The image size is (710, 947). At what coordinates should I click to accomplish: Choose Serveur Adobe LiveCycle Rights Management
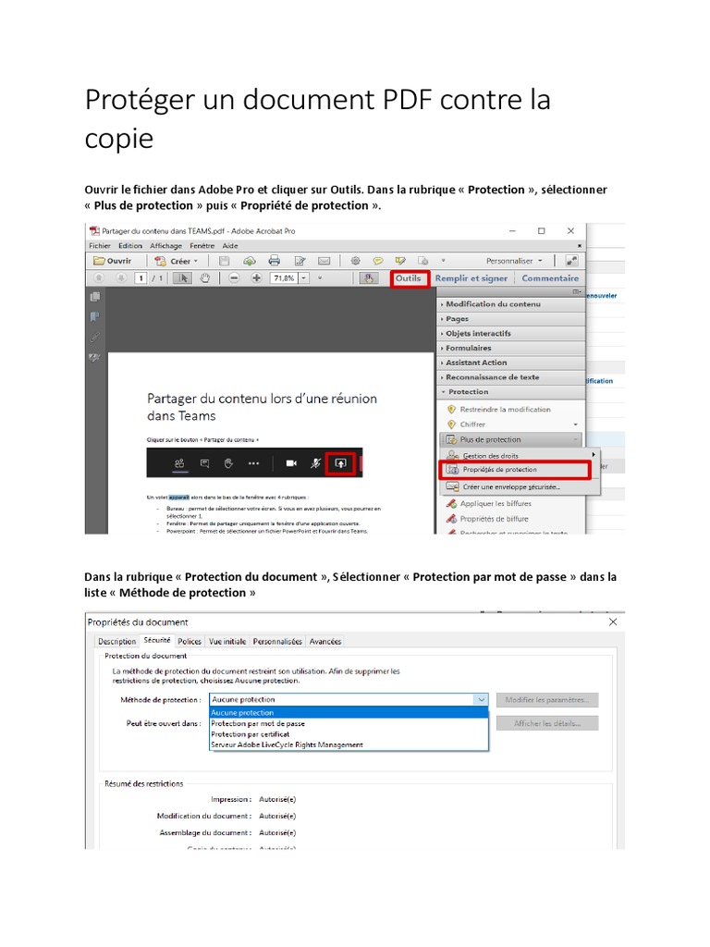[x=349, y=745]
